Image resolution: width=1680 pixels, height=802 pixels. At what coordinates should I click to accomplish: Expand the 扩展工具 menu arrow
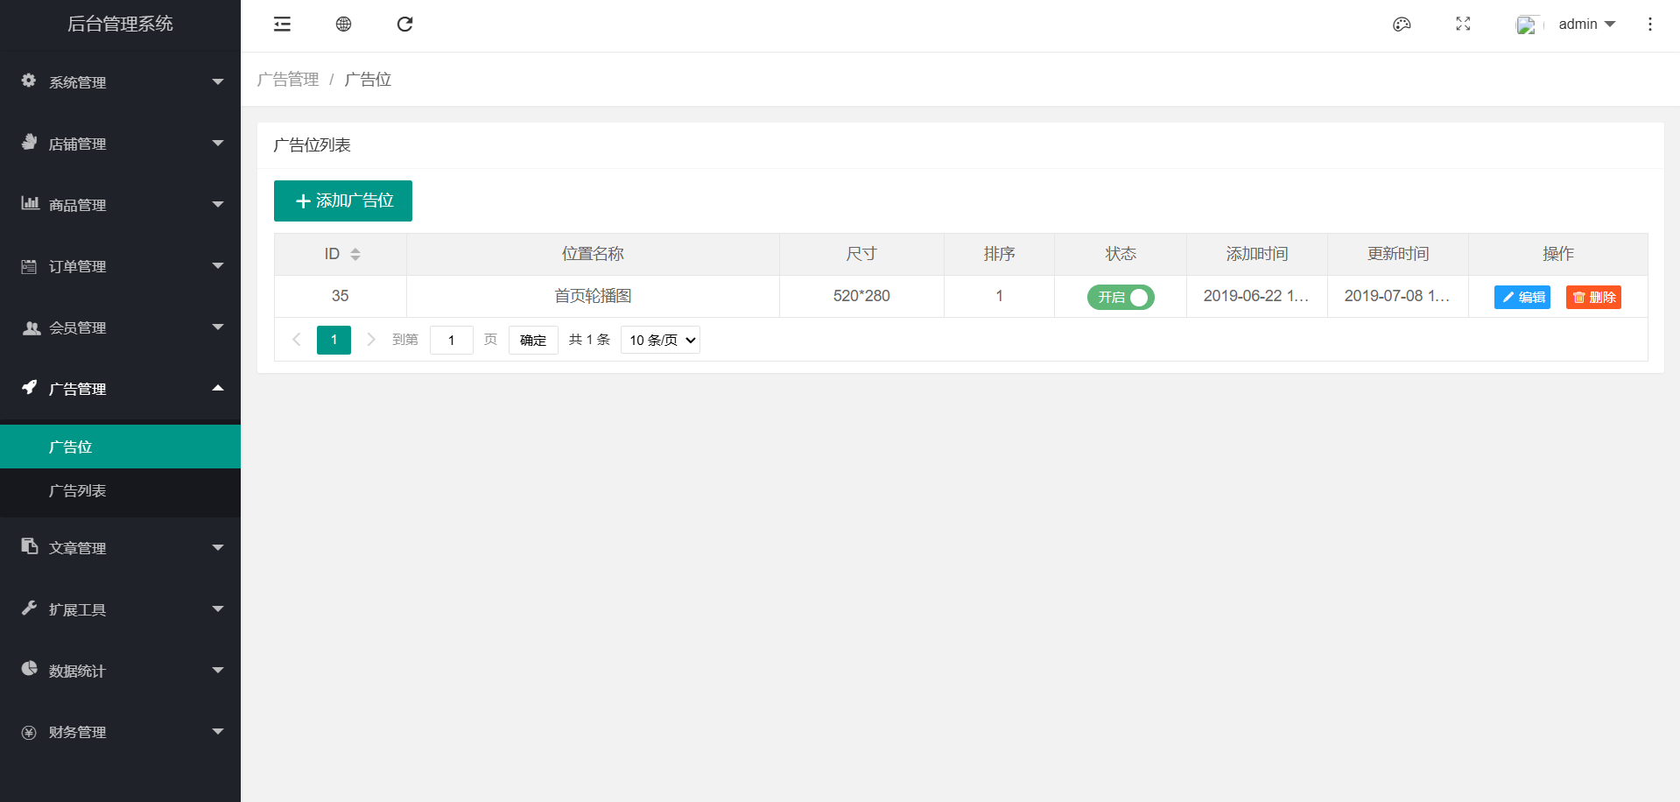218,609
